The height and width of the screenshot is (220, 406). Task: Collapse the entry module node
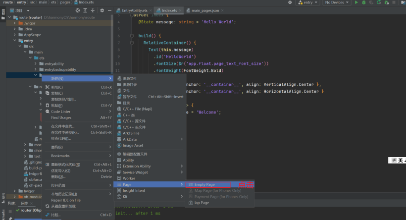tap(15, 41)
